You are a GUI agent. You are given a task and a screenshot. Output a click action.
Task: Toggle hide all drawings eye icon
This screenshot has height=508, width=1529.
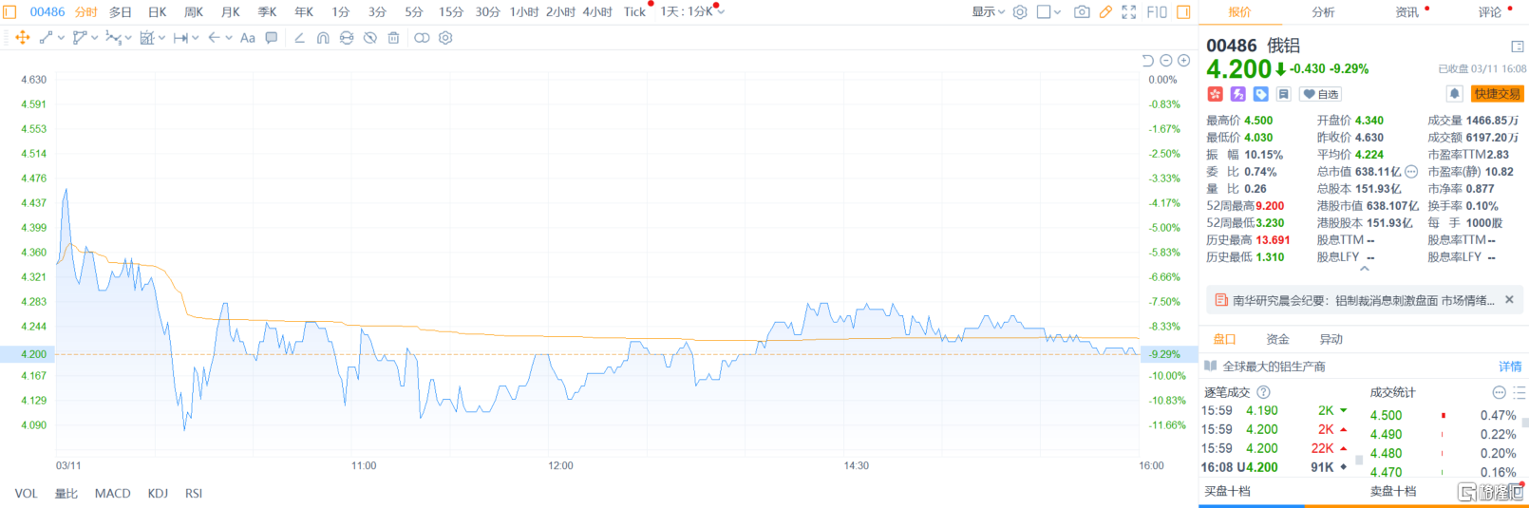point(370,38)
